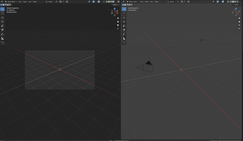Viewport: 243px width, 141px height.
Task: Toggle gizmo visibility in left viewport header
Action: (94, 2)
